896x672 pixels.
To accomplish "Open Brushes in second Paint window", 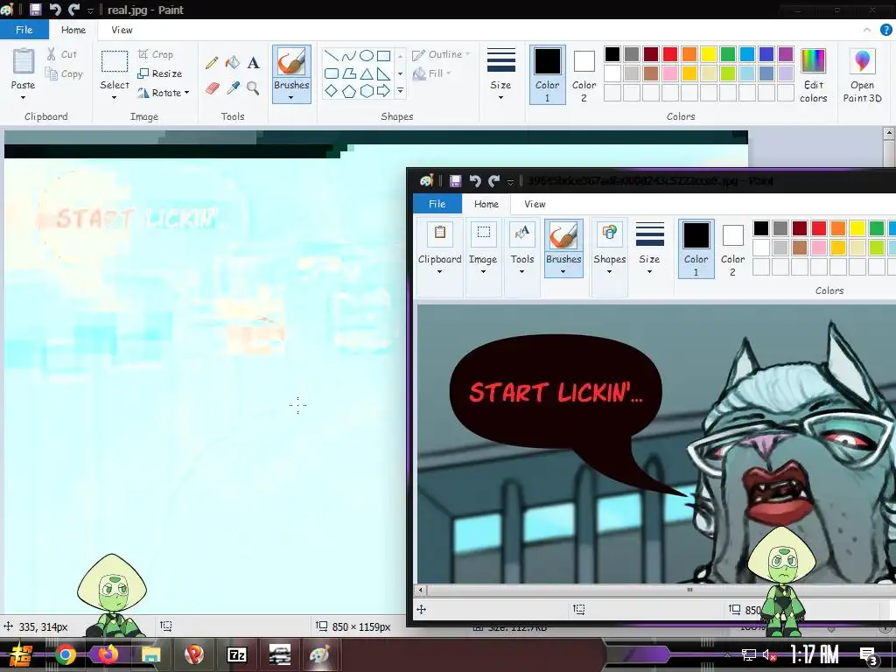I will (x=563, y=248).
